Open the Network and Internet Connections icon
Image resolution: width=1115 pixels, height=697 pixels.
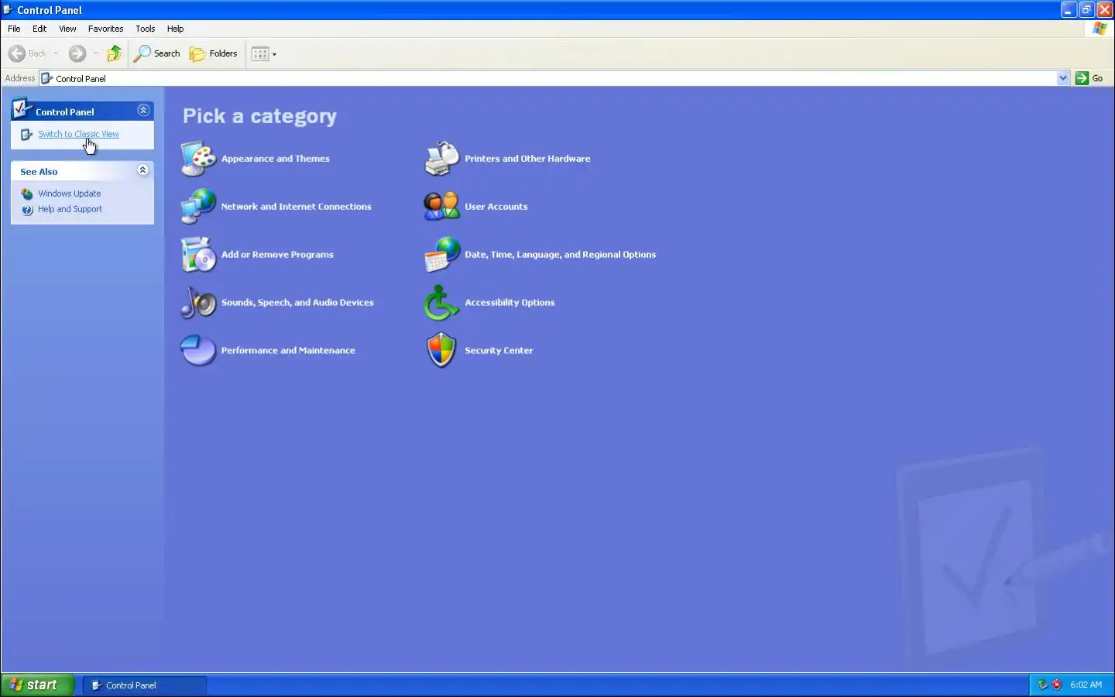tap(198, 207)
